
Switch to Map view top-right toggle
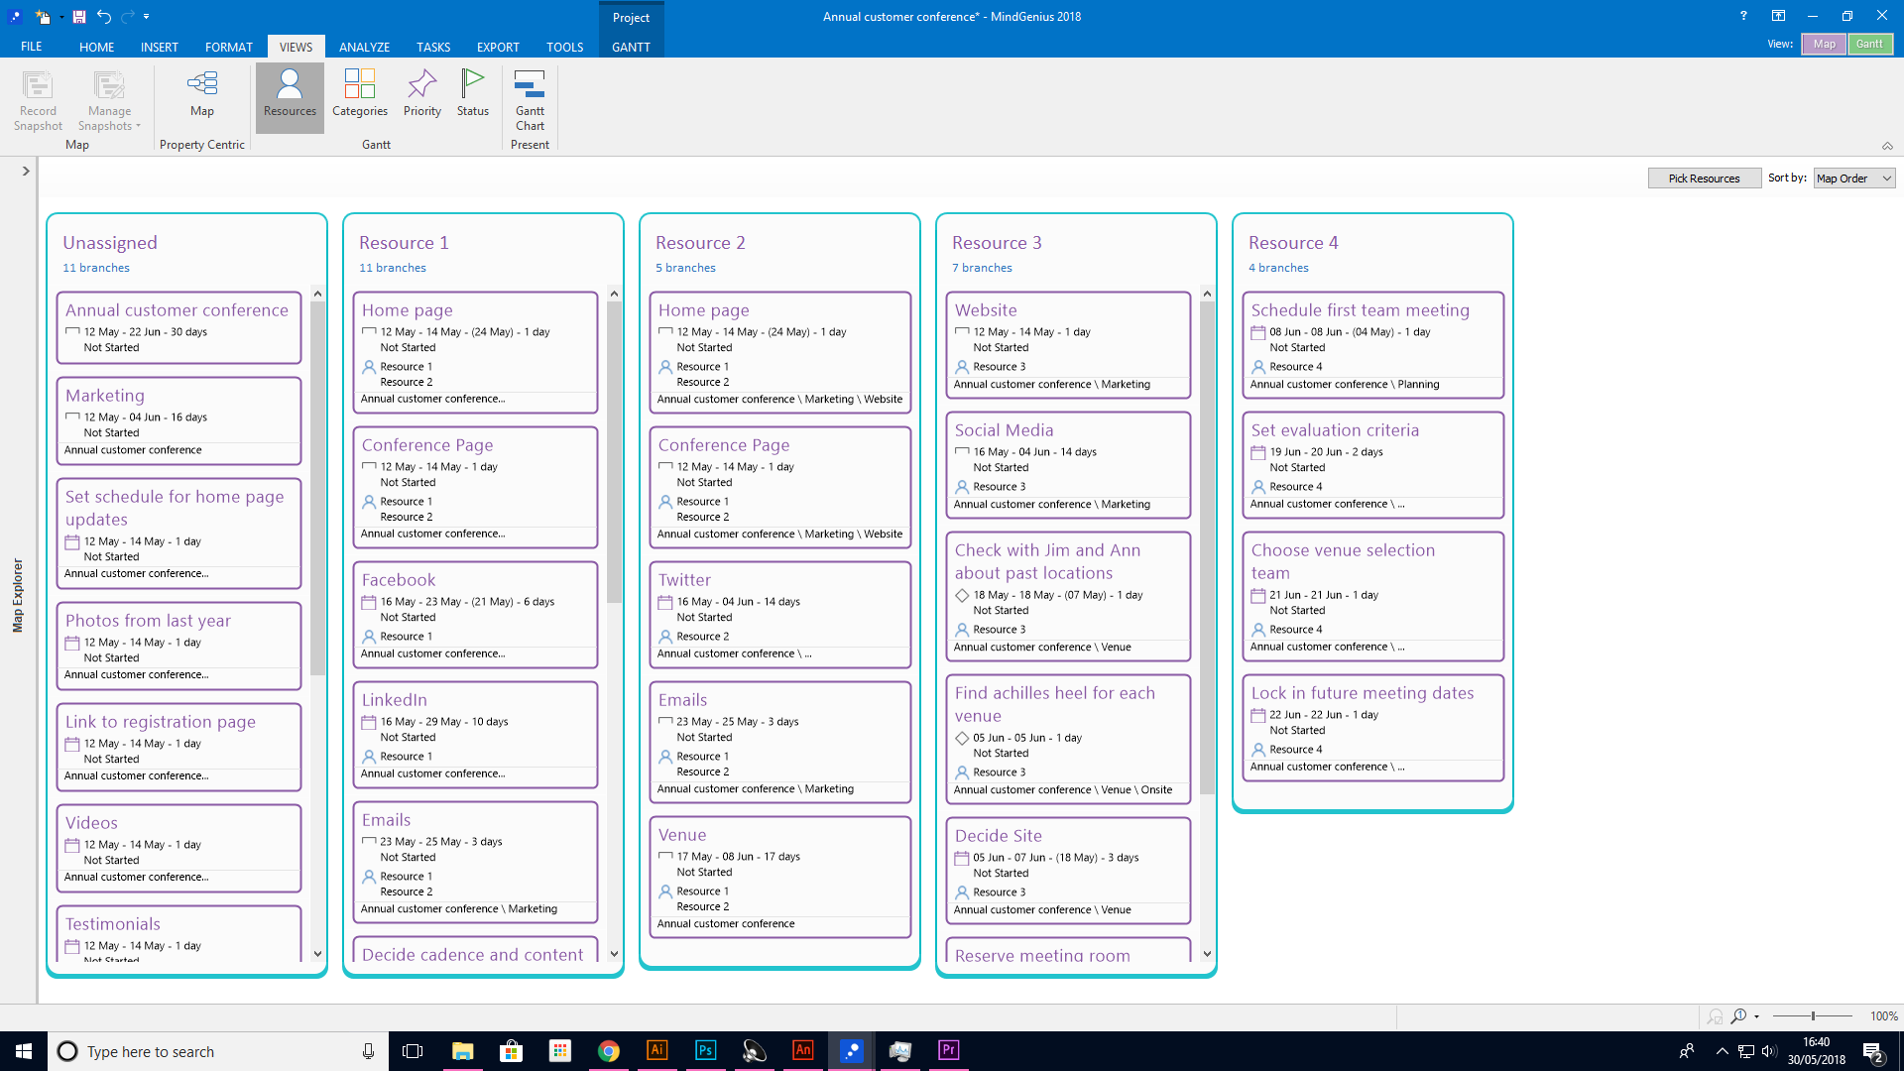click(x=1825, y=44)
